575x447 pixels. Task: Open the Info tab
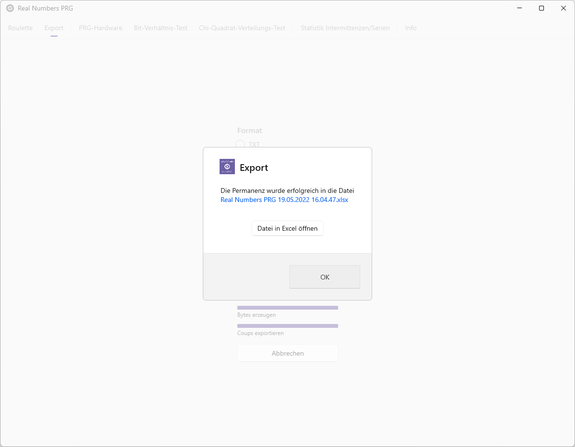point(411,28)
